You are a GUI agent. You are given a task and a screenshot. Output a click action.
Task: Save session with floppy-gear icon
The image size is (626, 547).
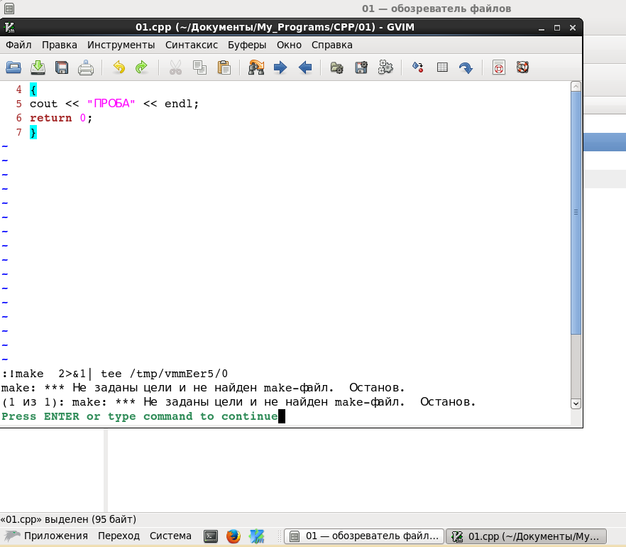click(361, 67)
